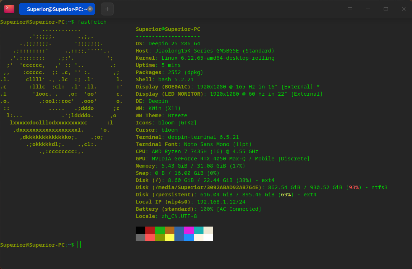412x269 pixels.
Task: Maximize the terminal window
Action: [x=386, y=9]
